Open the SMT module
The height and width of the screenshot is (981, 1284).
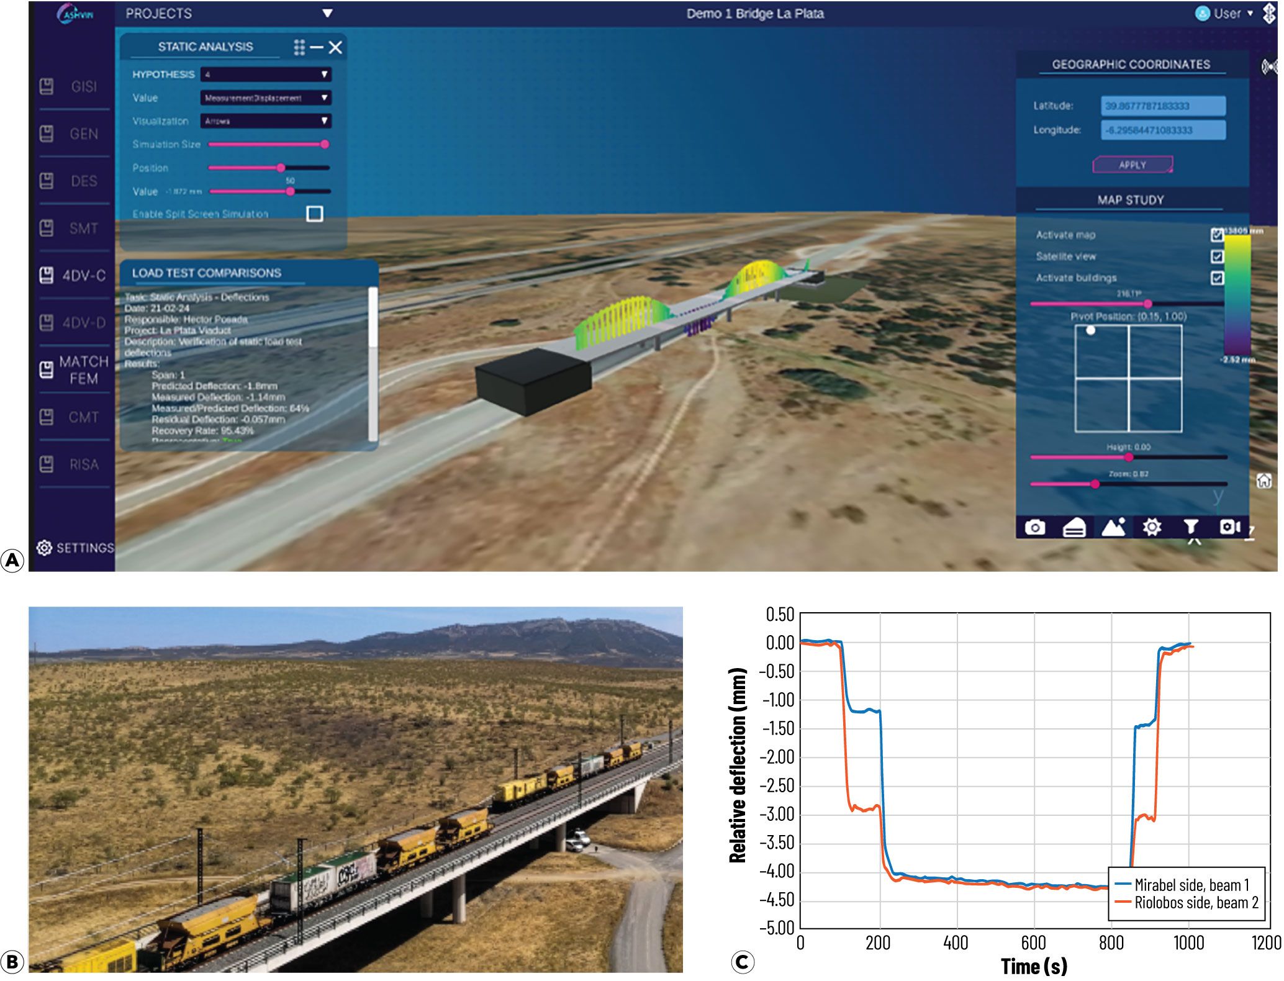[x=84, y=228]
